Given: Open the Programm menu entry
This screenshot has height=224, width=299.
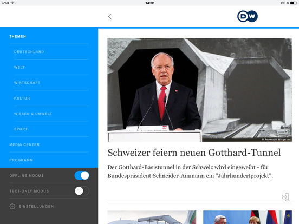Looking at the screenshot, I should (21, 160).
